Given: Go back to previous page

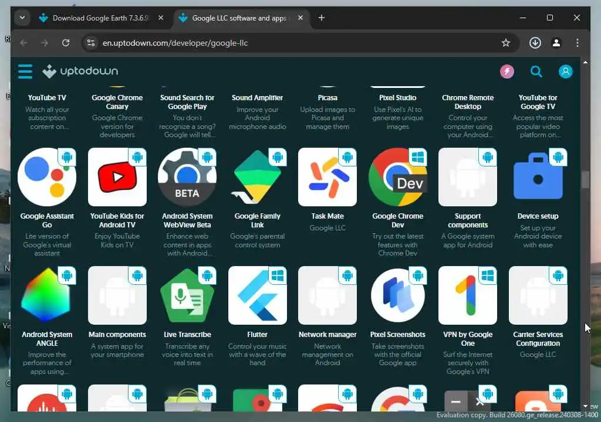Looking at the screenshot, I should click(x=23, y=43).
